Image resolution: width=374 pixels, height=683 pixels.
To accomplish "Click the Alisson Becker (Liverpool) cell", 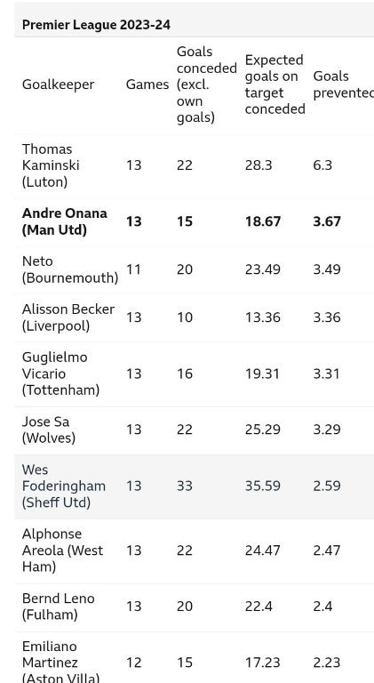I will pyautogui.click(x=68, y=317).
